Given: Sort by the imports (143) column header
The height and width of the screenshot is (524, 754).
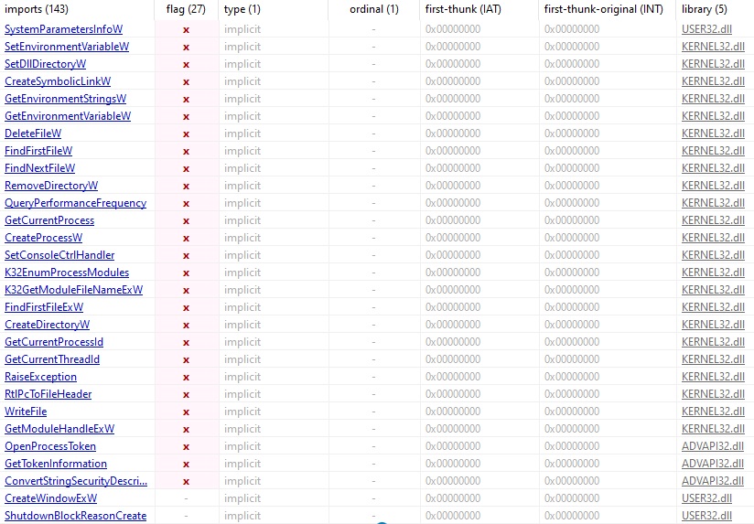Looking at the screenshot, I should 35,9.
